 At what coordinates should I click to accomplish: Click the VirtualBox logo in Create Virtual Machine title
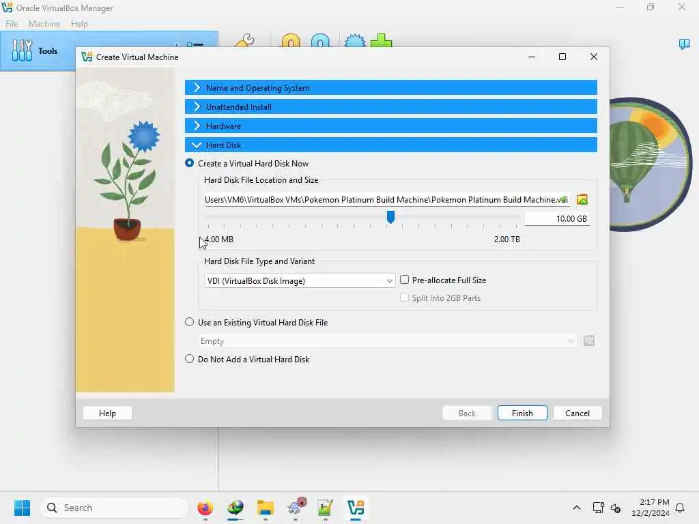click(87, 57)
